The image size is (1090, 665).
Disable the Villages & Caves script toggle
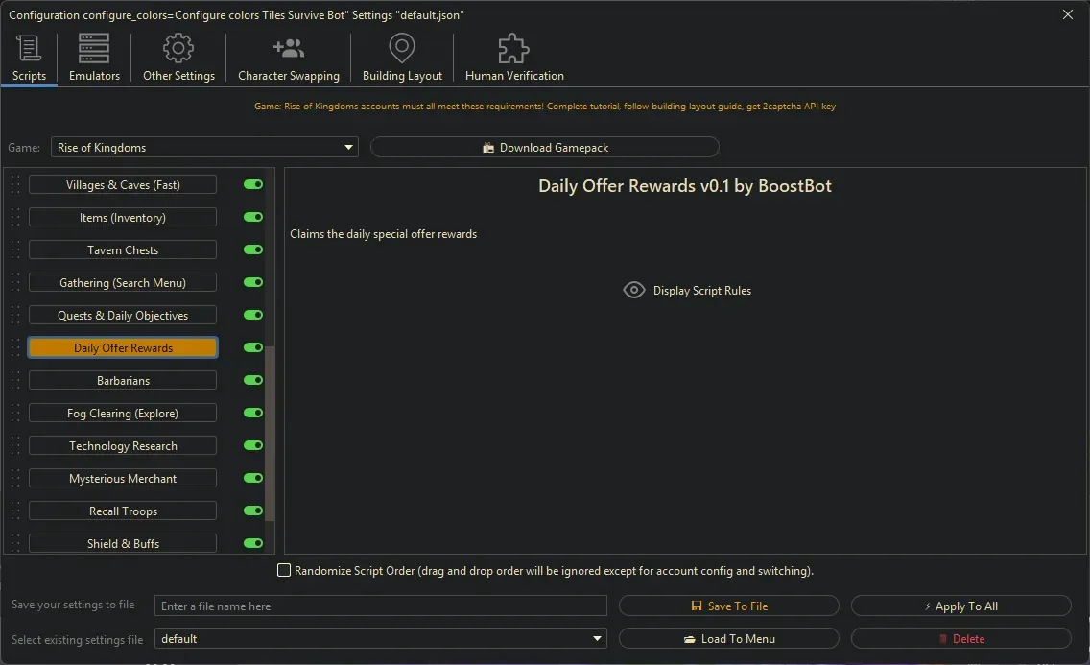click(x=252, y=184)
